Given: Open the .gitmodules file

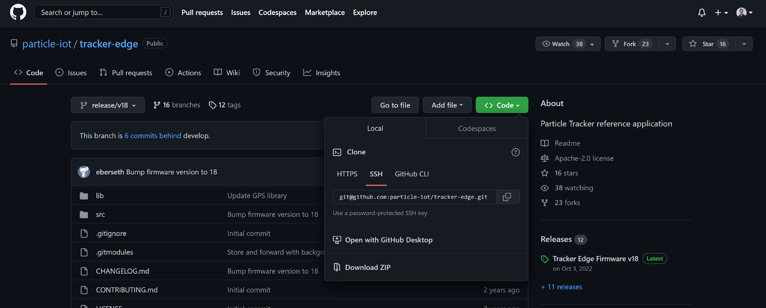Looking at the screenshot, I should (114, 252).
